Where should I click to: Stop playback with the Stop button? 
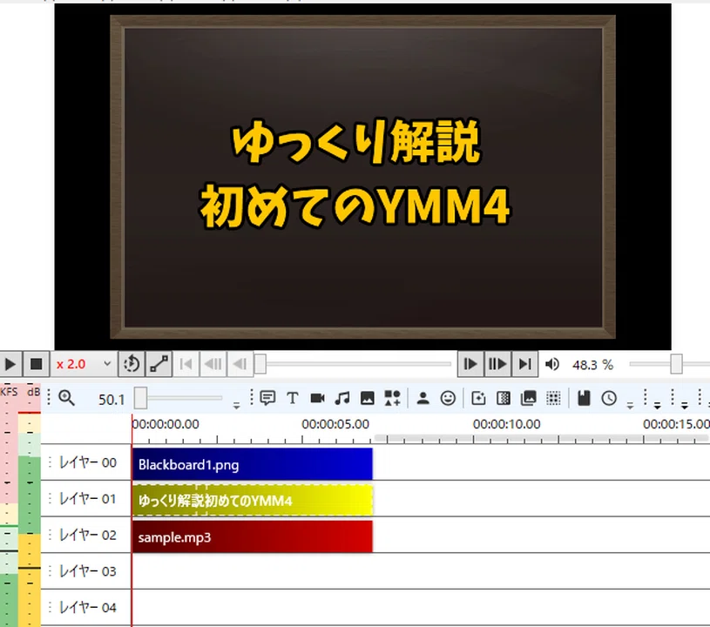tap(36, 364)
